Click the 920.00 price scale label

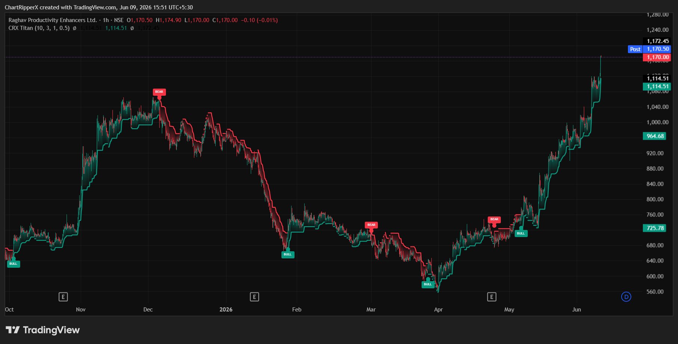click(x=655, y=153)
